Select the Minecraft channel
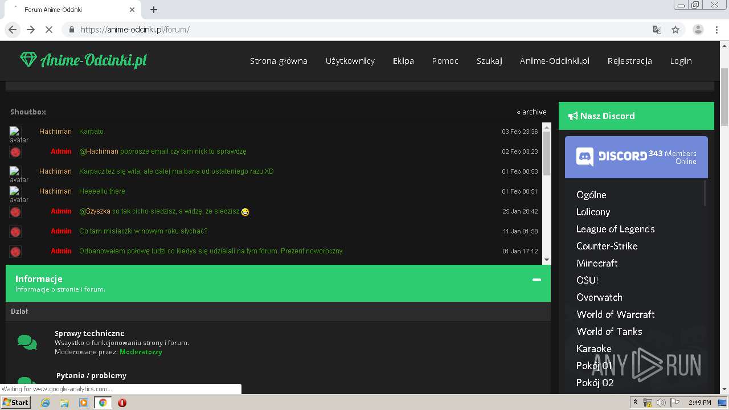This screenshot has width=729, height=410. pos(597,263)
